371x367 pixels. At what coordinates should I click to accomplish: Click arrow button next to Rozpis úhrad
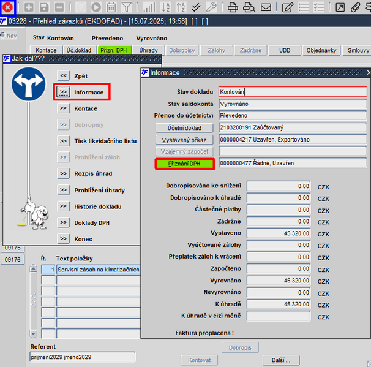pyautogui.click(x=63, y=173)
